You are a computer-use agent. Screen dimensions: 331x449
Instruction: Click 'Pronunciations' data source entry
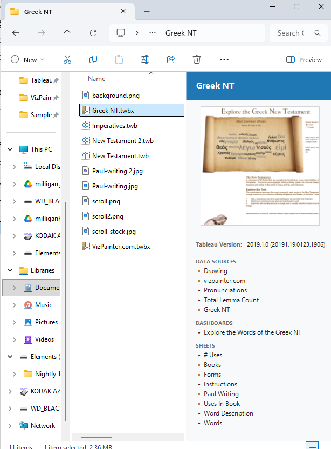pyautogui.click(x=225, y=290)
